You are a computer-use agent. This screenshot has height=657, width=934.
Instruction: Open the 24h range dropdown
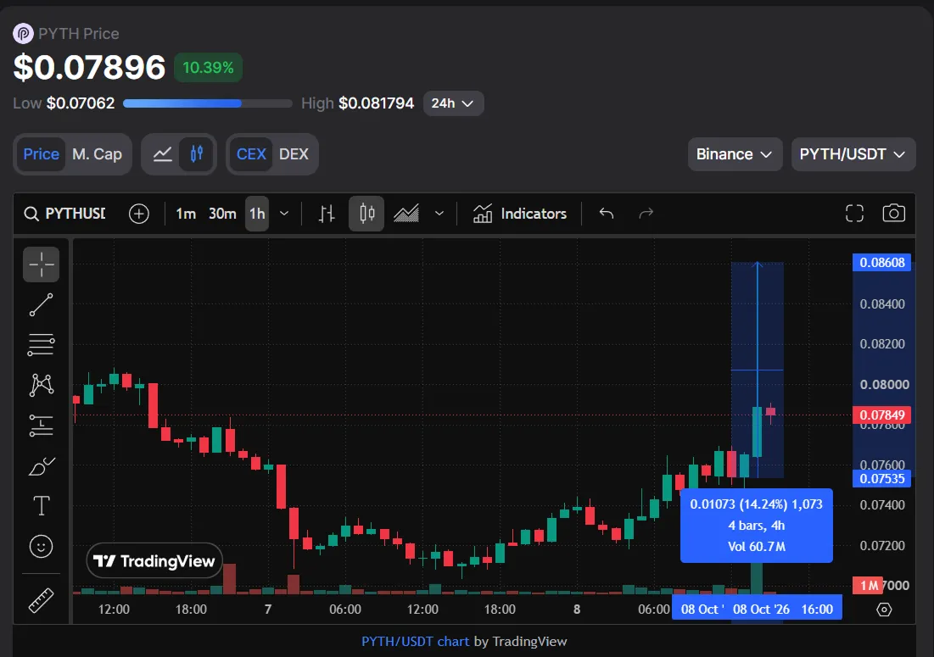pos(453,103)
